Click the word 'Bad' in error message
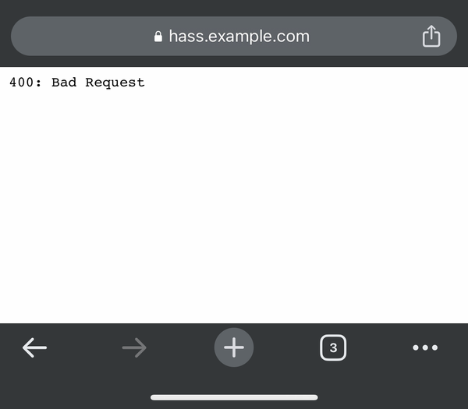 click(x=64, y=83)
